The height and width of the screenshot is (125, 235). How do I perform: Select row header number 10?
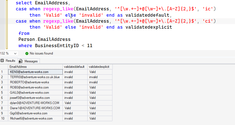click(x=4, y=118)
